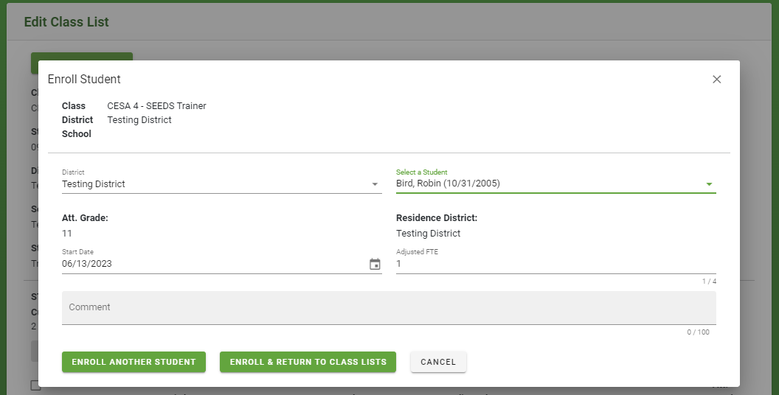The image size is (779, 395).
Task: Click into the Comment text area
Action: (389, 307)
